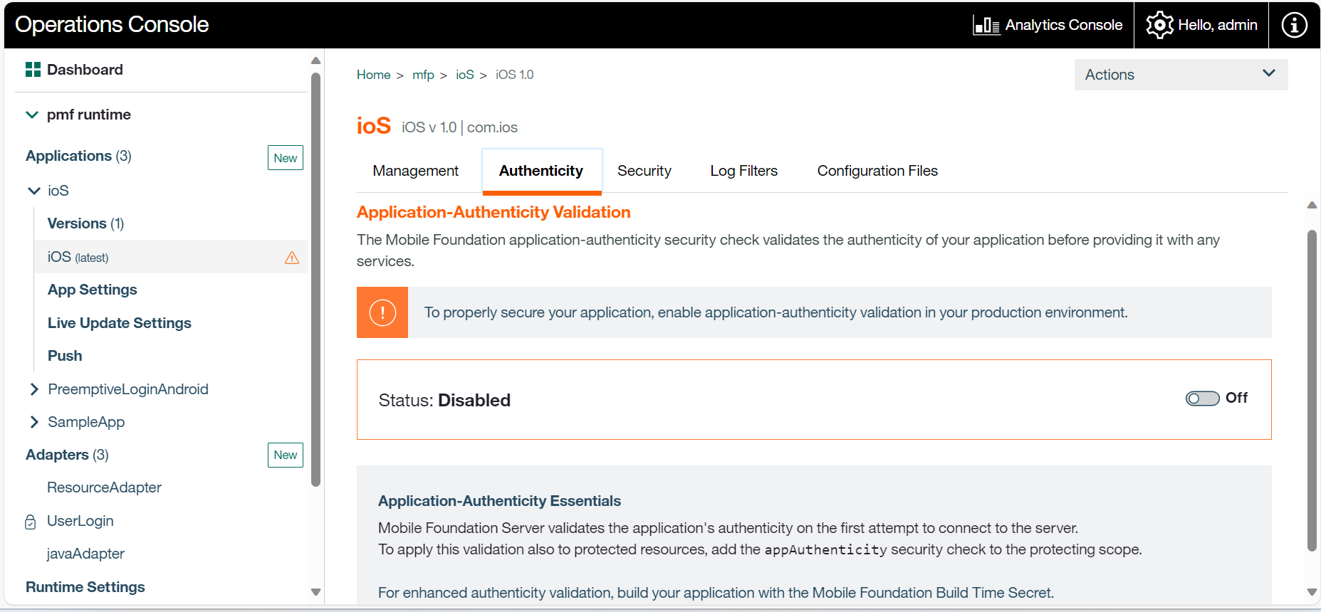Switch to the Security tab
The height and width of the screenshot is (612, 1321).
pos(644,171)
